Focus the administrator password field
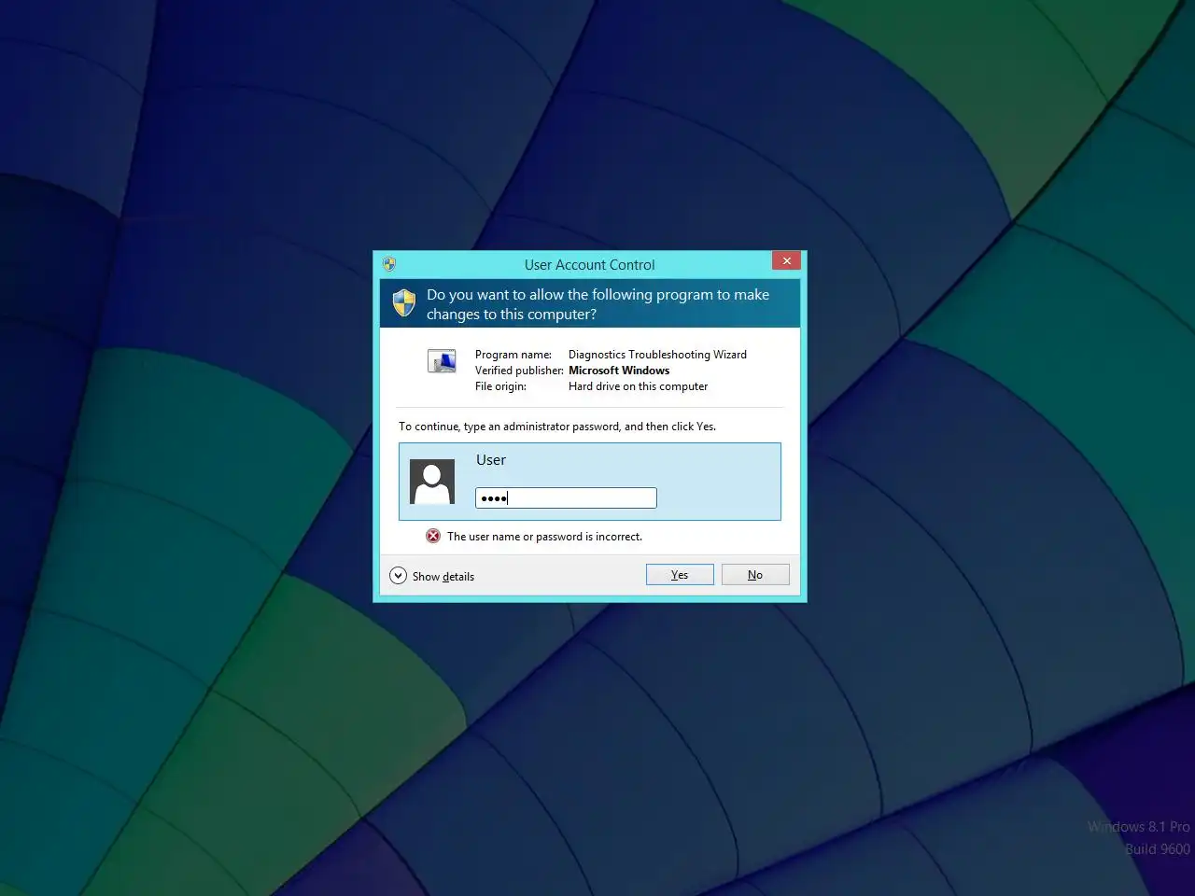 tap(566, 498)
